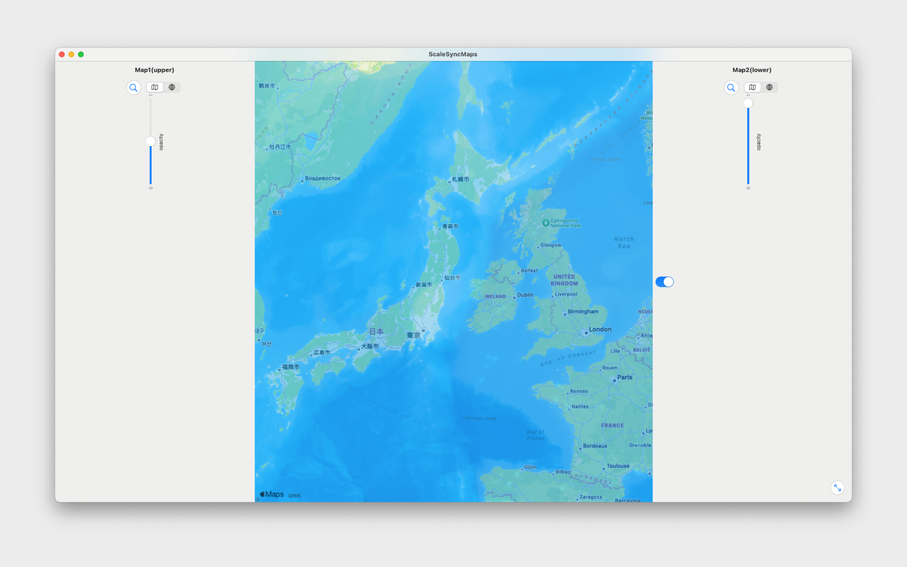Click Map2 opacity slider handle
This screenshot has width=907, height=567.
click(x=748, y=103)
